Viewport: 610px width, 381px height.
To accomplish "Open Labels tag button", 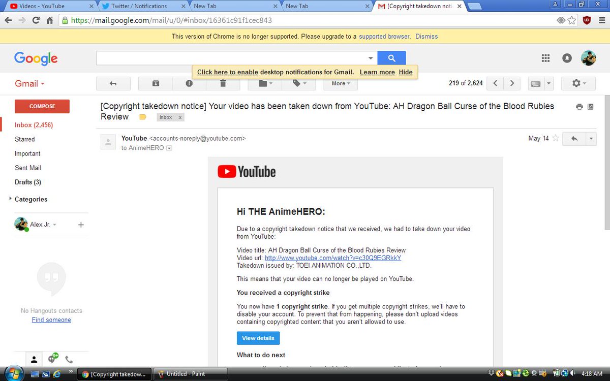I will (299, 83).
